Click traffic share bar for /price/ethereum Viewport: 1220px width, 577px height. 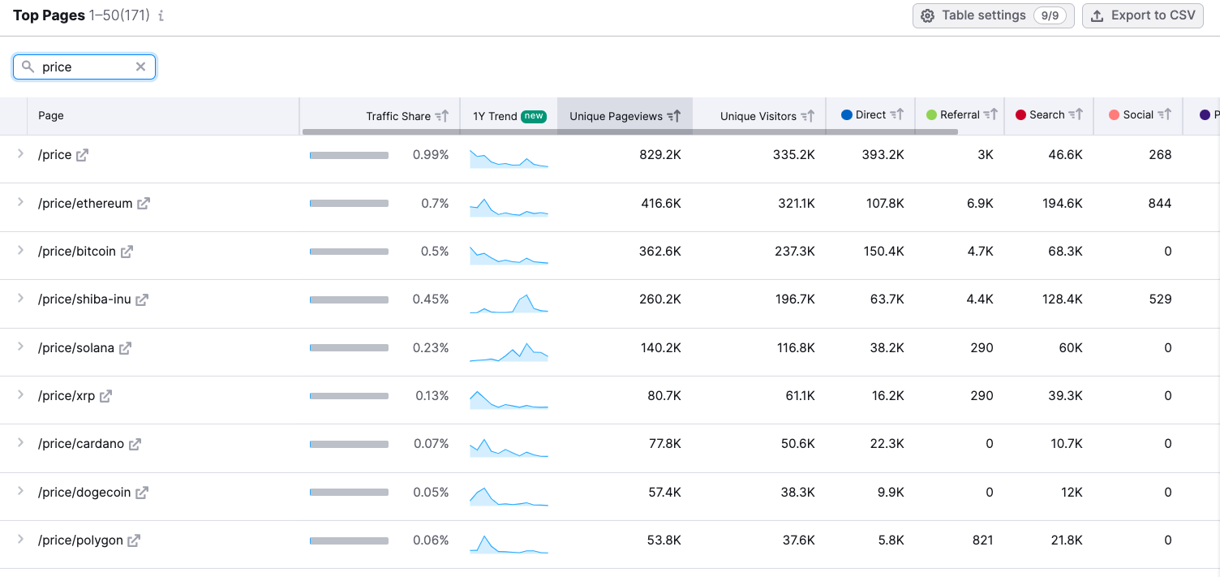pyautogui.click(x=349, y=204)
